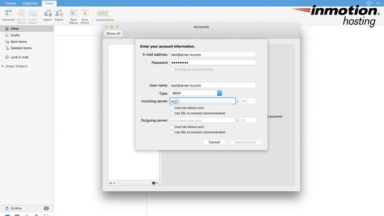
Task: Click the incoming server port field
Action: pos(248,101)
